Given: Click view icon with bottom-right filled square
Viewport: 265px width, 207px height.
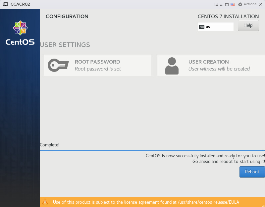Looking at the screenshot, I should 216,4.
